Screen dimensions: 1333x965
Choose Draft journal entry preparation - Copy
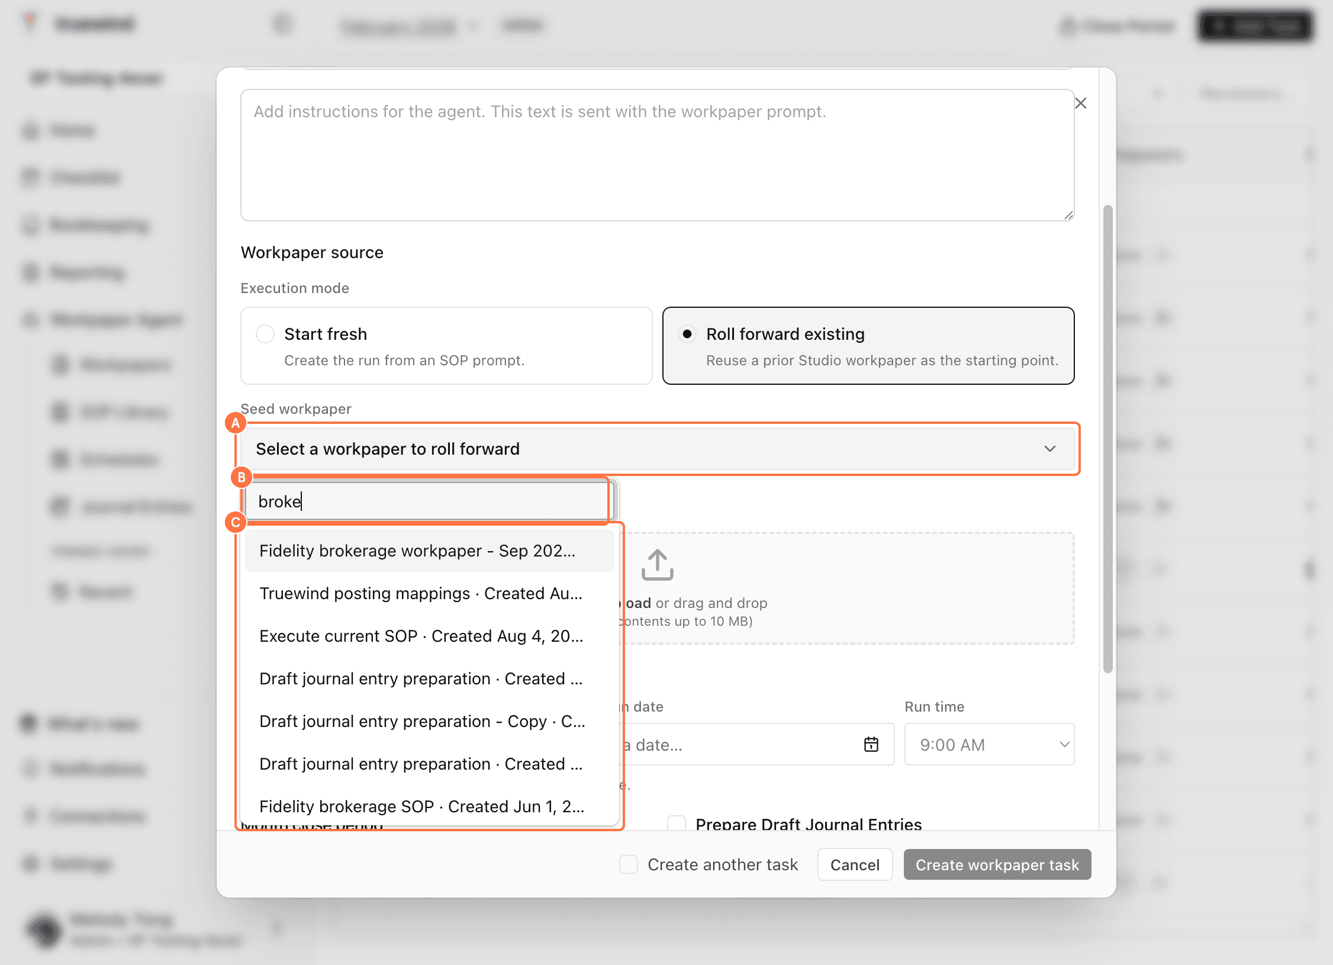point(429,721)
